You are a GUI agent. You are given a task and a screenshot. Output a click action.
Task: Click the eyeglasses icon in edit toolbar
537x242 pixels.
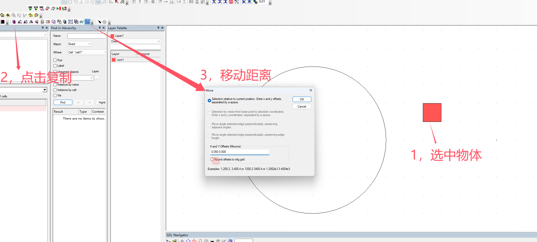tap(82, 22)
